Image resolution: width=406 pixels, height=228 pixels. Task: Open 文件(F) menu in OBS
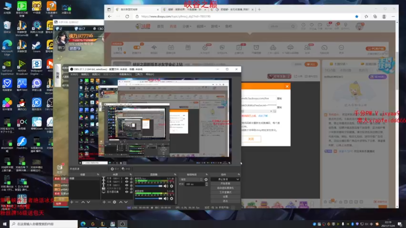pos(74,74)
